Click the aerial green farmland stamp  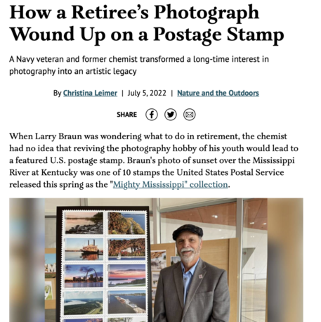tap(84, 302)
